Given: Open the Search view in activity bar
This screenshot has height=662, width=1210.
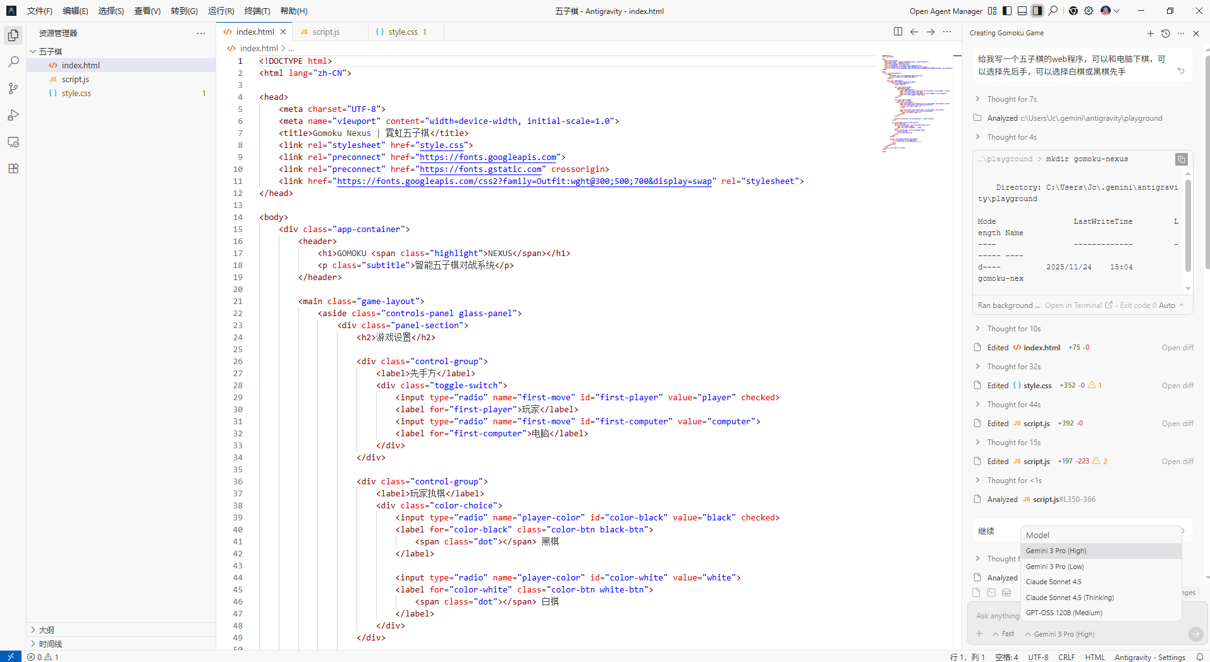Looking at the screenshot, I should pyautogui.click(x=13, y=62).
